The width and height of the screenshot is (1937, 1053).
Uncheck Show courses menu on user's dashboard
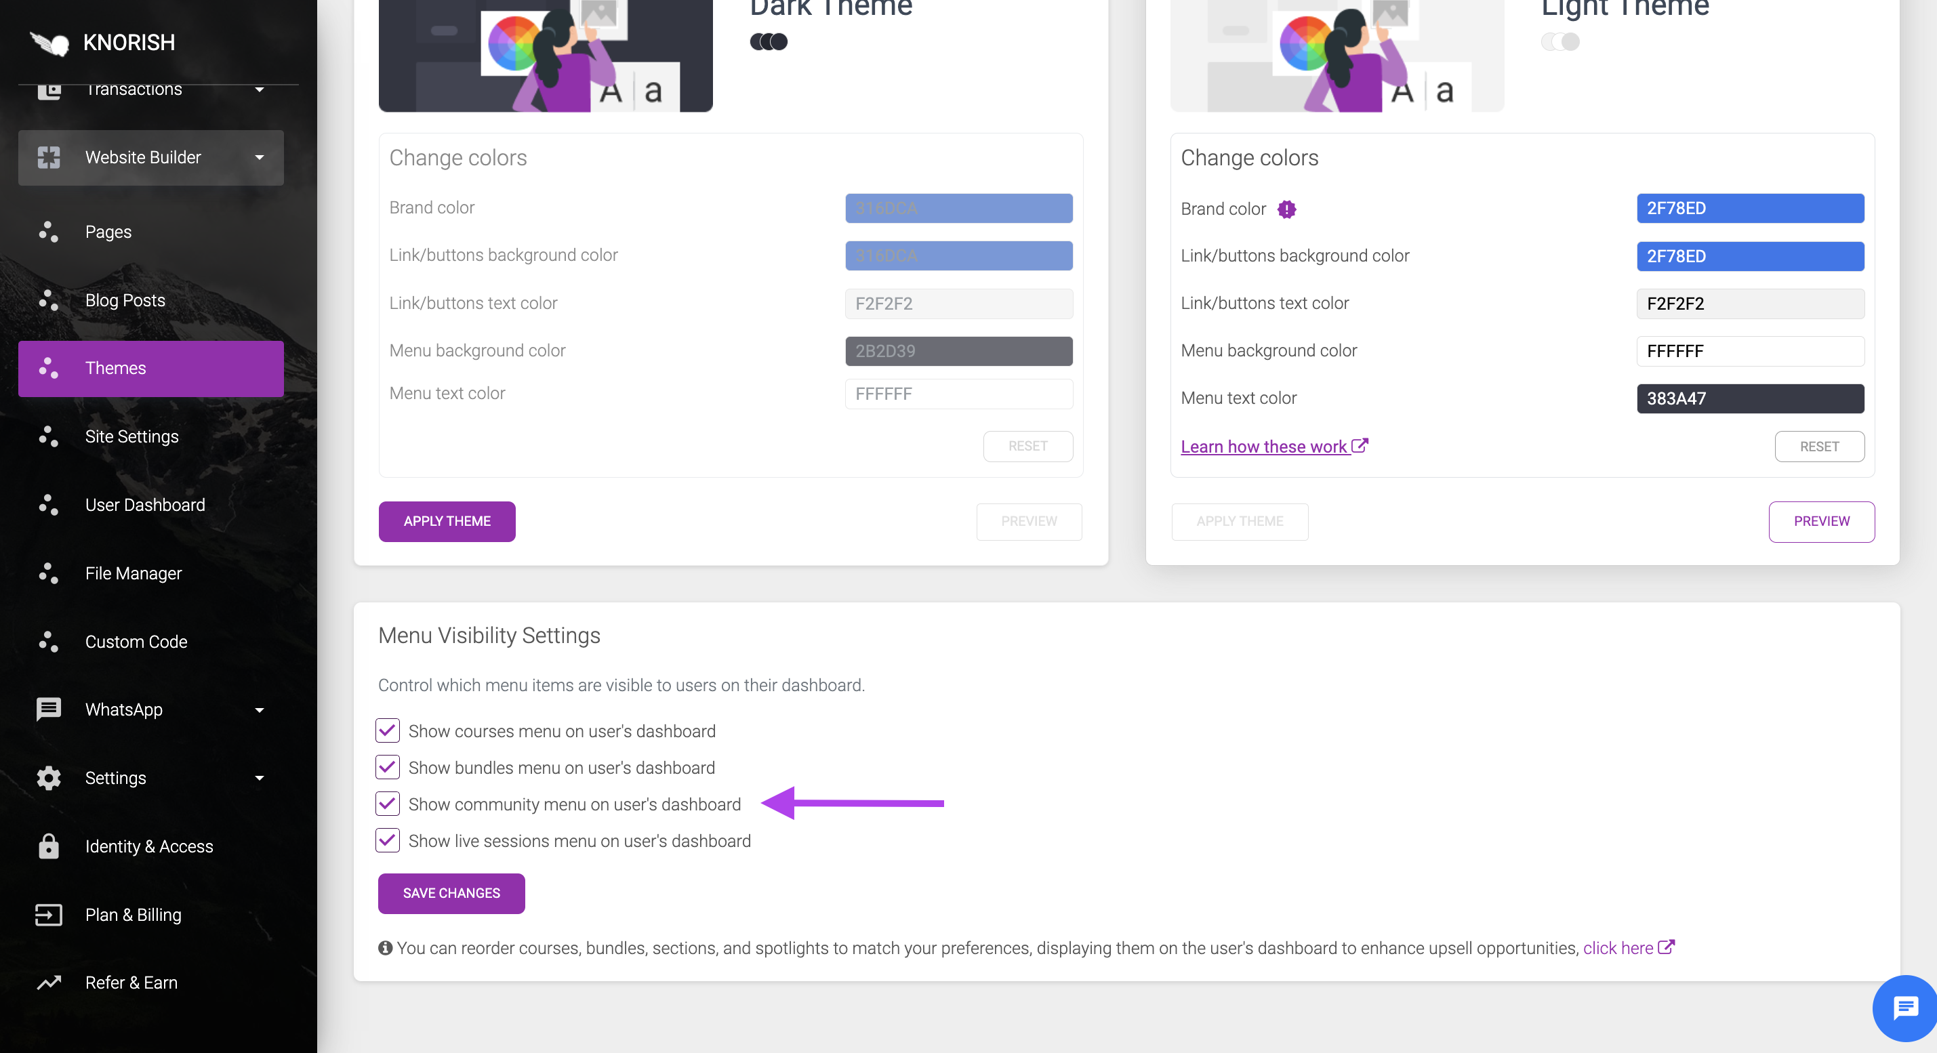(387, 730)
